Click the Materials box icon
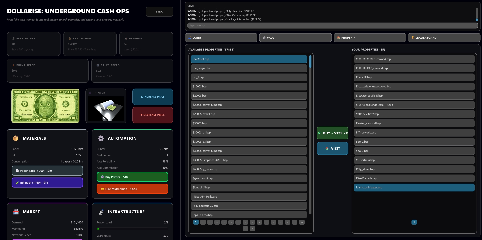Viewport: 482px width, 240px height. coord(16,138)
